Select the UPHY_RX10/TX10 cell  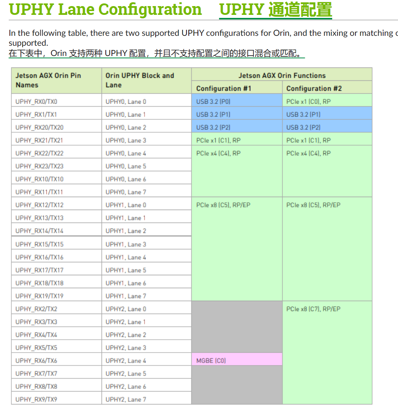click(x=57, y=178)
